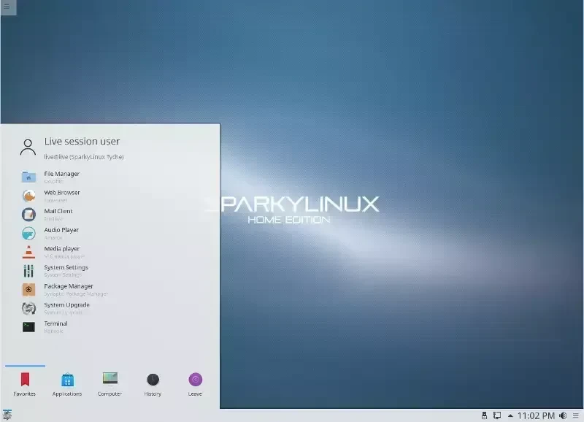Select the 'Audio Player' label
The image size is (584, 422).
point(61,230)
